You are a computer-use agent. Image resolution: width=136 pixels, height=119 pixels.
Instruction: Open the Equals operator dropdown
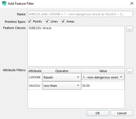pos(62,77)
